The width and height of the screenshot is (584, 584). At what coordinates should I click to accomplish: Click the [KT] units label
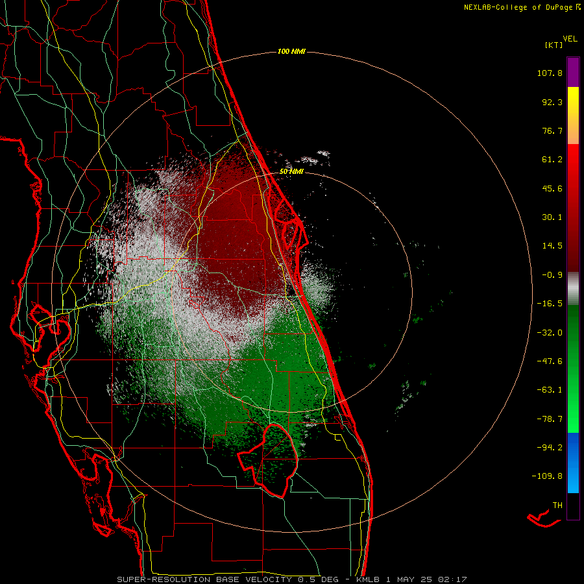point(554,45)
